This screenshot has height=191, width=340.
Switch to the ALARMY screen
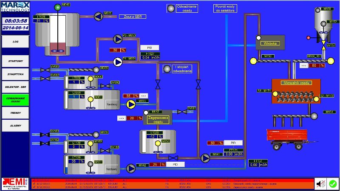15,126
